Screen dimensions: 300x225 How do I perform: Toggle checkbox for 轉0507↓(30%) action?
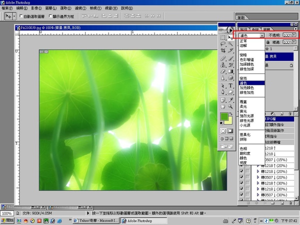click(241, 194)
